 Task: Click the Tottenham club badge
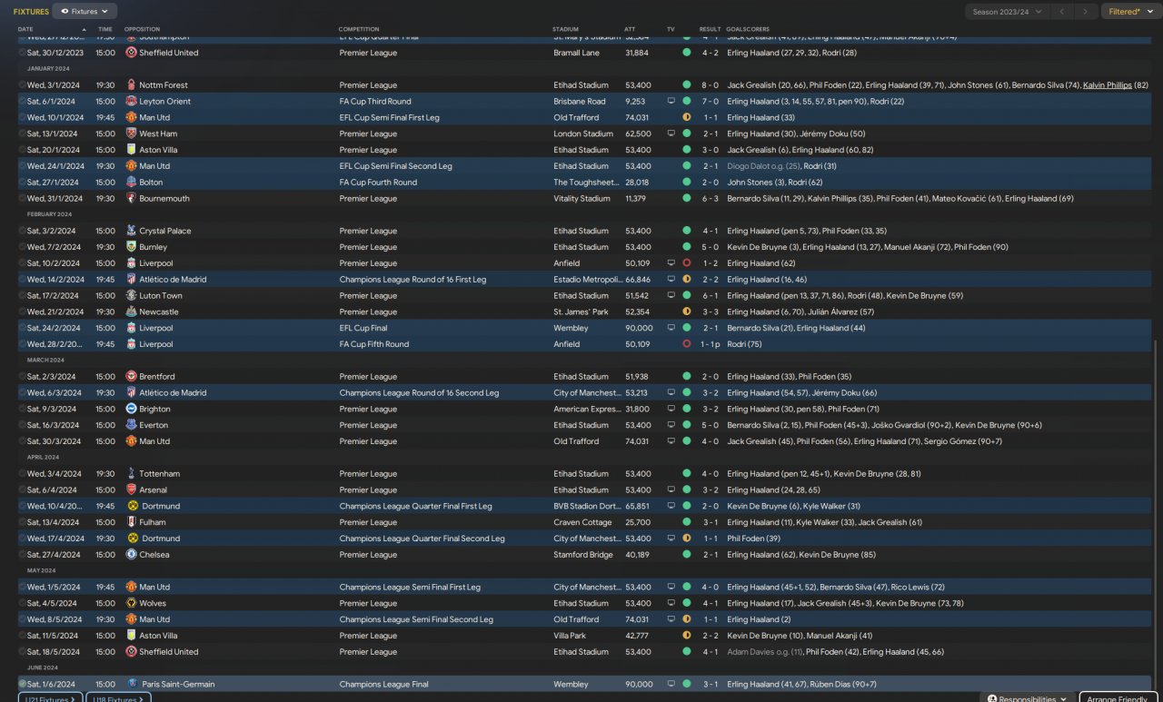click(132, 474)
